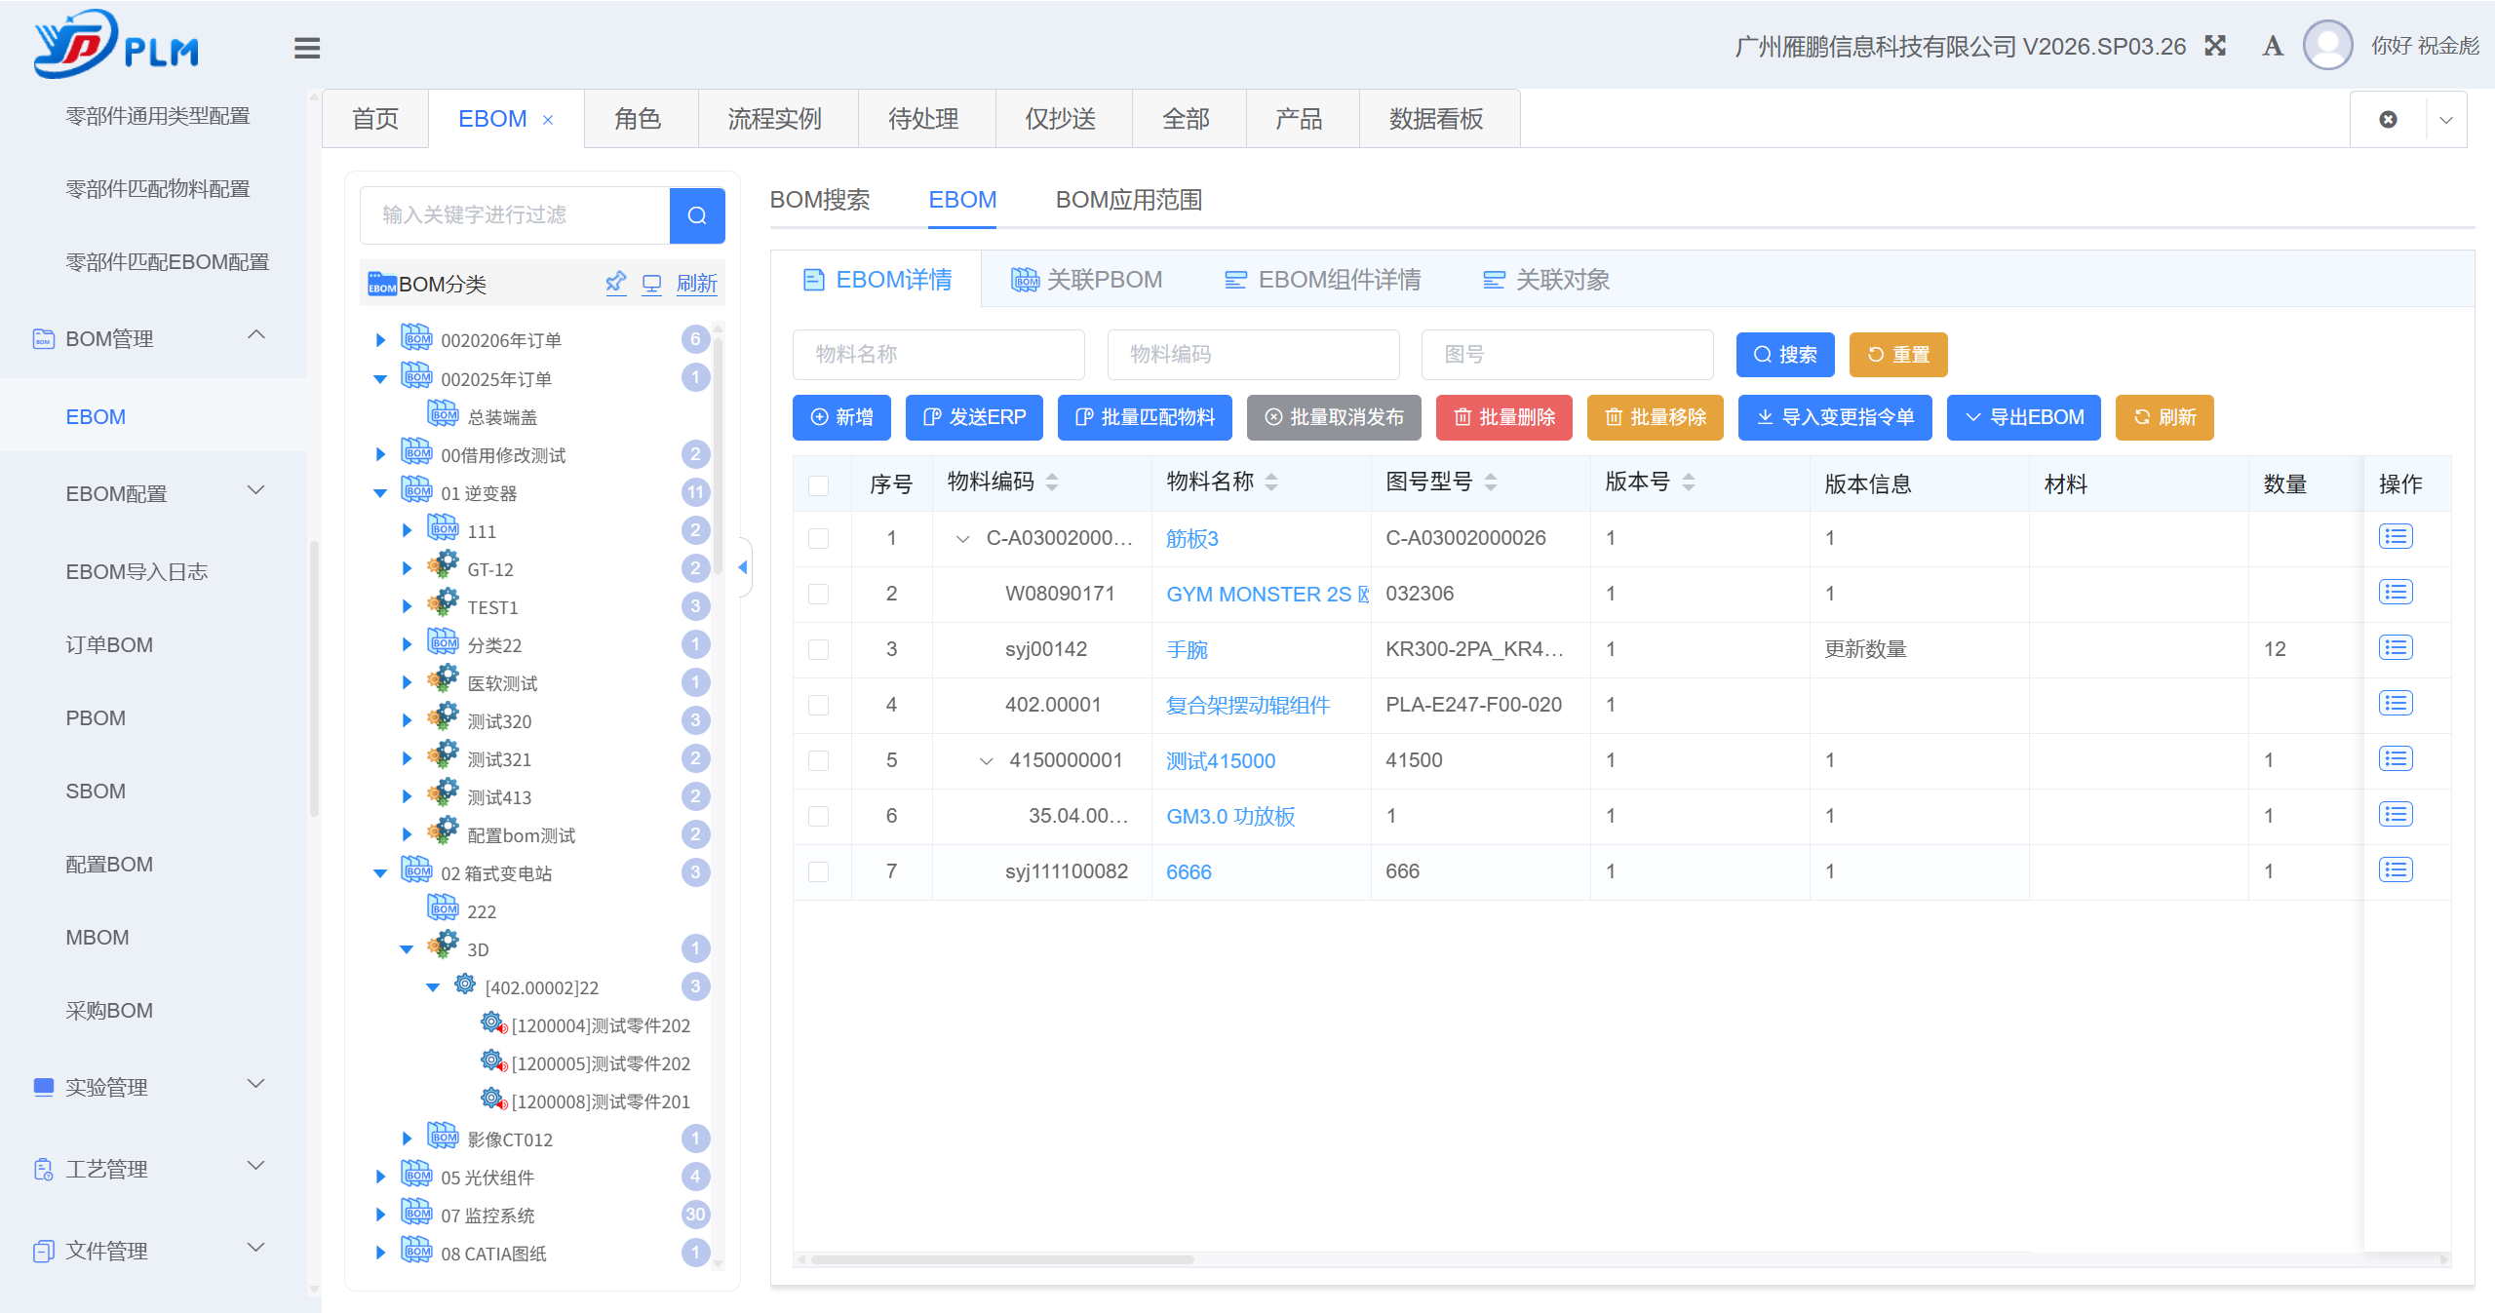Click the collapse tree panel arrow handle
Viewport: 2495px width, 1313px height.
(744, 567)
